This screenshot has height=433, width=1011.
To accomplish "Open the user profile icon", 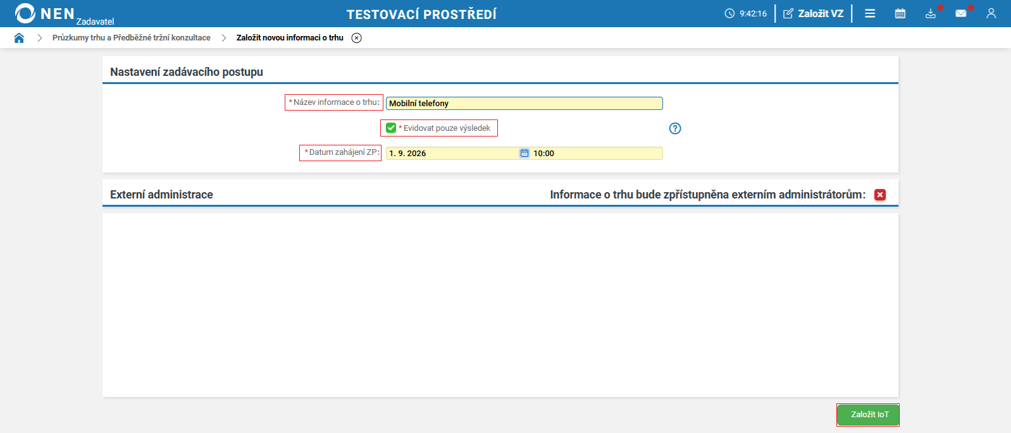I will [x=991, y=13].
